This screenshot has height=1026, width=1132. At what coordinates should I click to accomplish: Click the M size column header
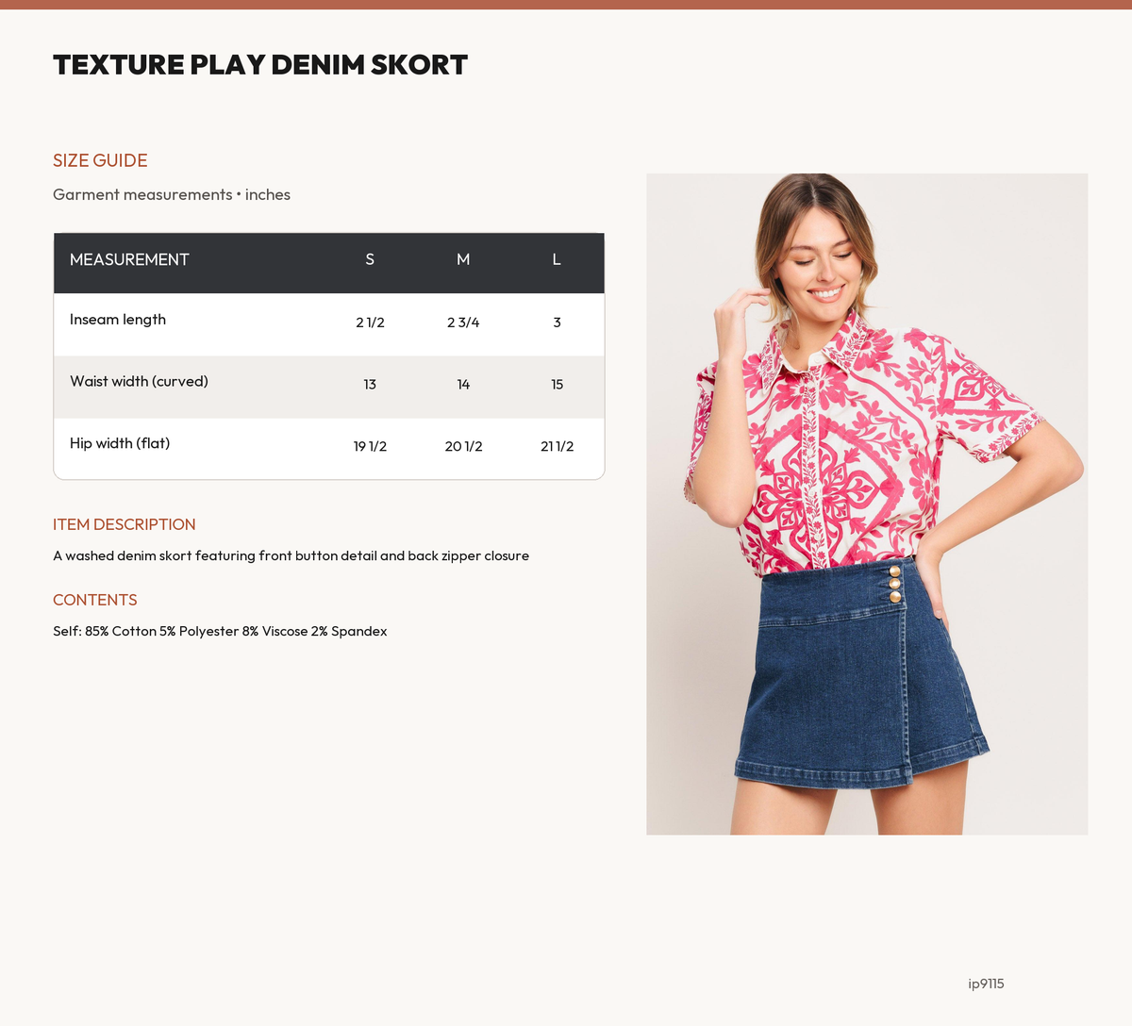[x=463, y=259]
